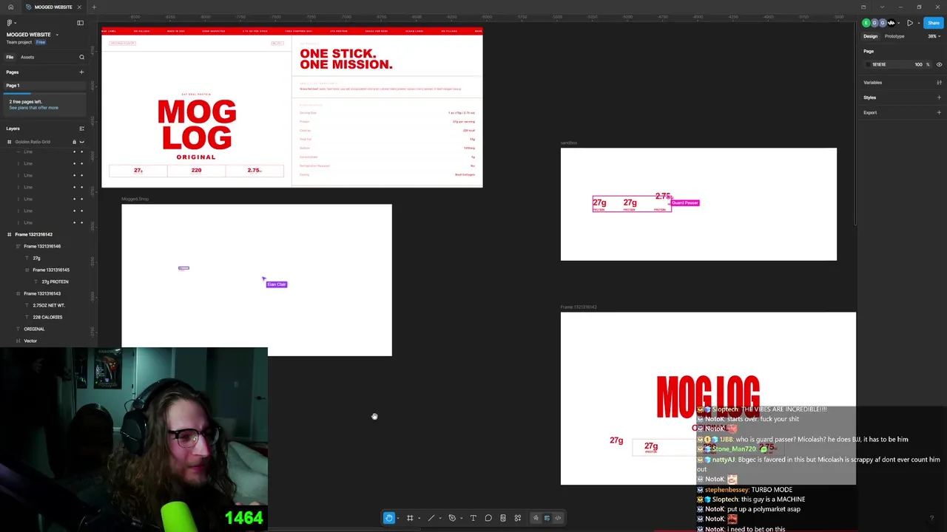Select the Vector layer

click(30, 341)
